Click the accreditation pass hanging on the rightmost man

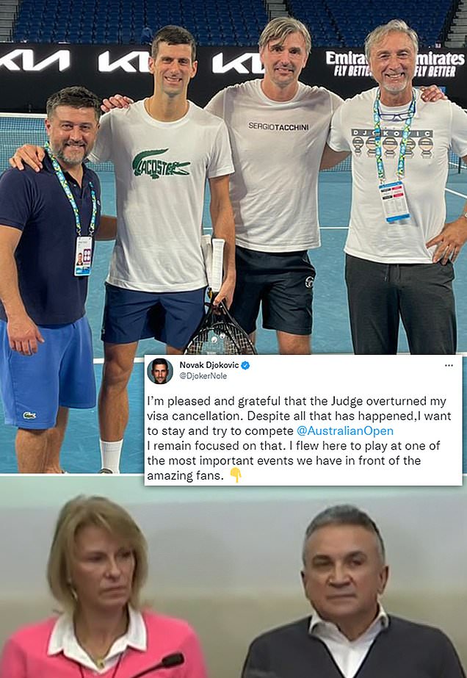tap(394, 201)
